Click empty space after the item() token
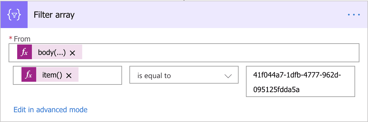368x122 pixels. pyautogui.click(x=100, y=75)
